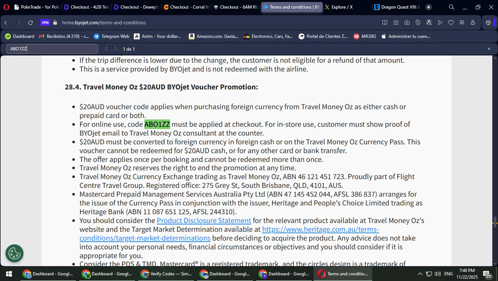The image size is (498, 281).
Task: Search tabs with magnifier icon
Action: [x=452, y=7]
